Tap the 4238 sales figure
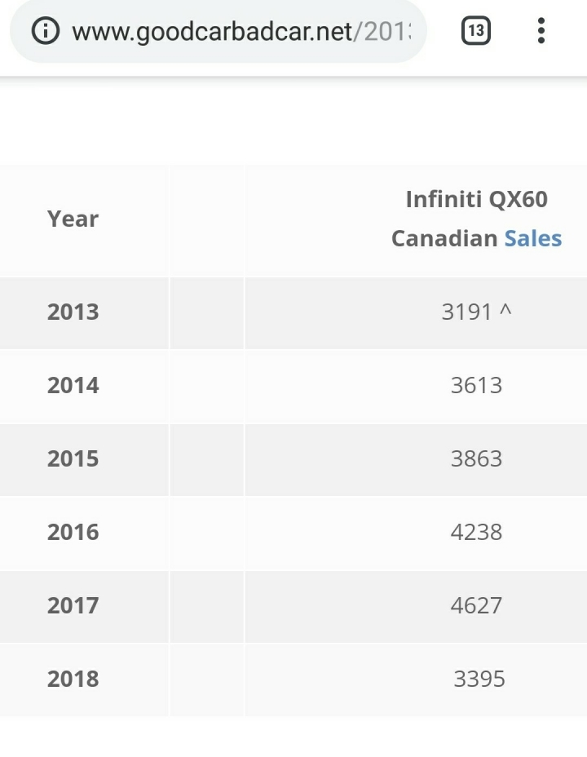This screenshot has height=757, width=587. (476, 532)
